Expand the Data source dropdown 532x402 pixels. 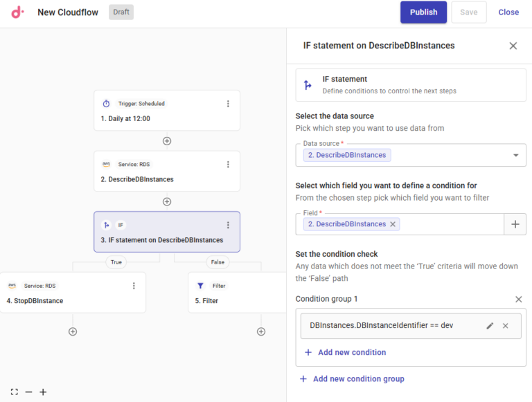515,155
